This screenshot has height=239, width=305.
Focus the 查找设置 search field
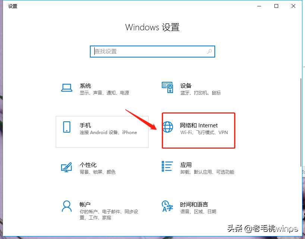tap(152, 52)
